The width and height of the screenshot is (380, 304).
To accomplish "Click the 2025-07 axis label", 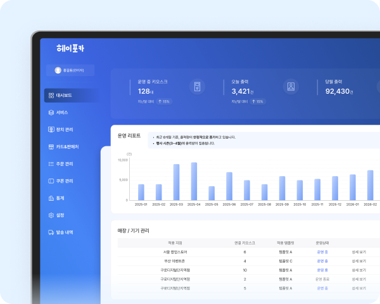I will 247,205.
